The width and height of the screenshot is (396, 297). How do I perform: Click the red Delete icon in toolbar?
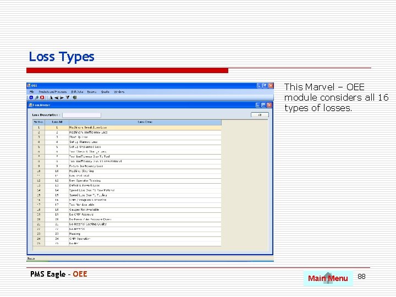click(42, 97)
